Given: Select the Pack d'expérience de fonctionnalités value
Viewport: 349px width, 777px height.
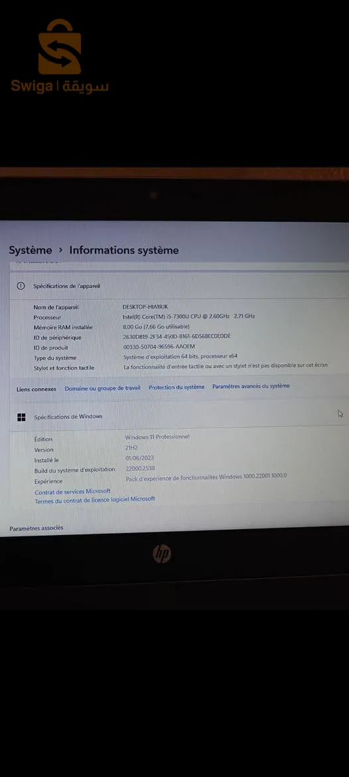Looking at the screenshot, I should coord(206,477).
